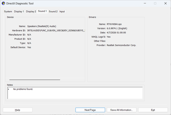Click the Help button
The width and height of the screenshot is (171, 115).
click(18, 110)
